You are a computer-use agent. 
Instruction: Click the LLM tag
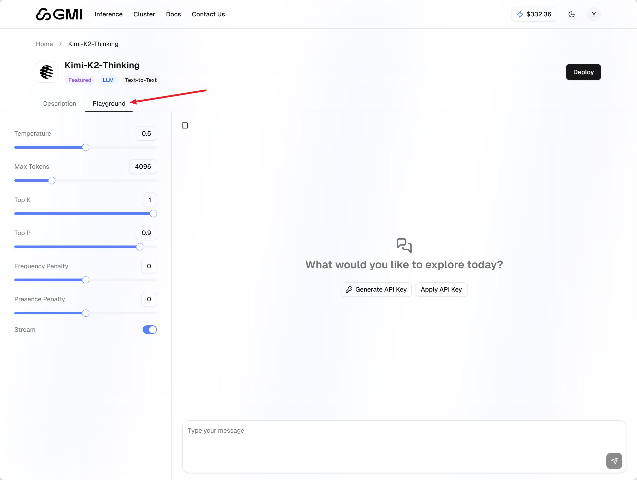click(108, 80)
